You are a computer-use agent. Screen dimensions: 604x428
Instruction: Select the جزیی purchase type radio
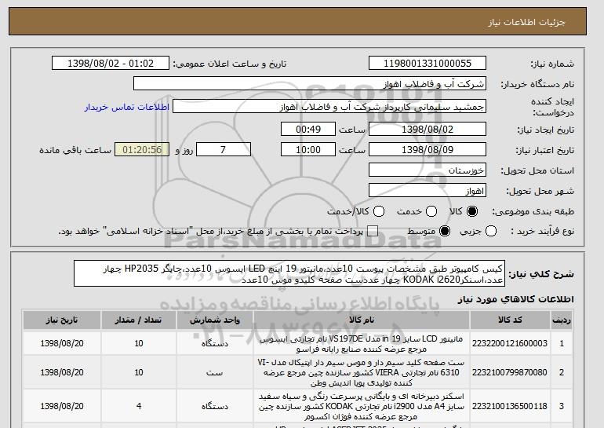[491, 231]
